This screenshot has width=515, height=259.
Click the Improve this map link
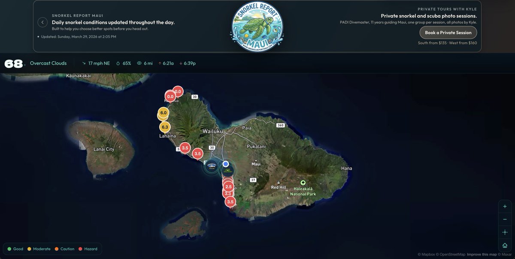tap(482, 254)
